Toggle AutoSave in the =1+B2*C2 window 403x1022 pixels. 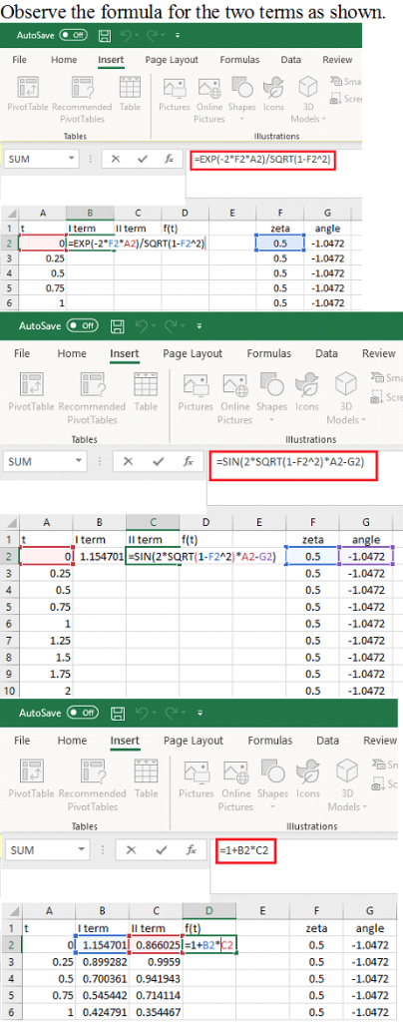84,711
